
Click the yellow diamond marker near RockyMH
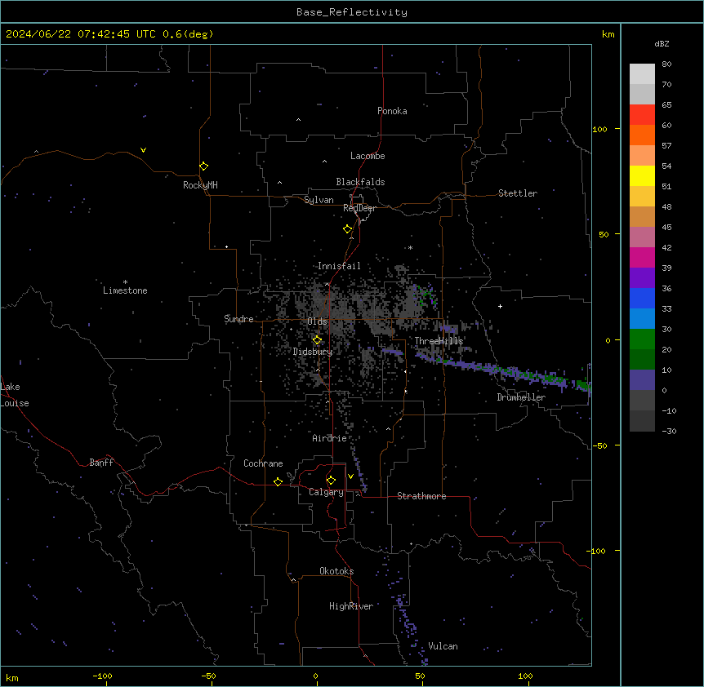coord(203,166)
